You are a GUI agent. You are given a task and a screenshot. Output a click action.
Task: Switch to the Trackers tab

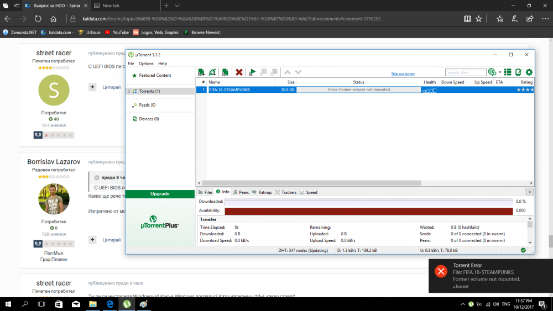point(286,192)
